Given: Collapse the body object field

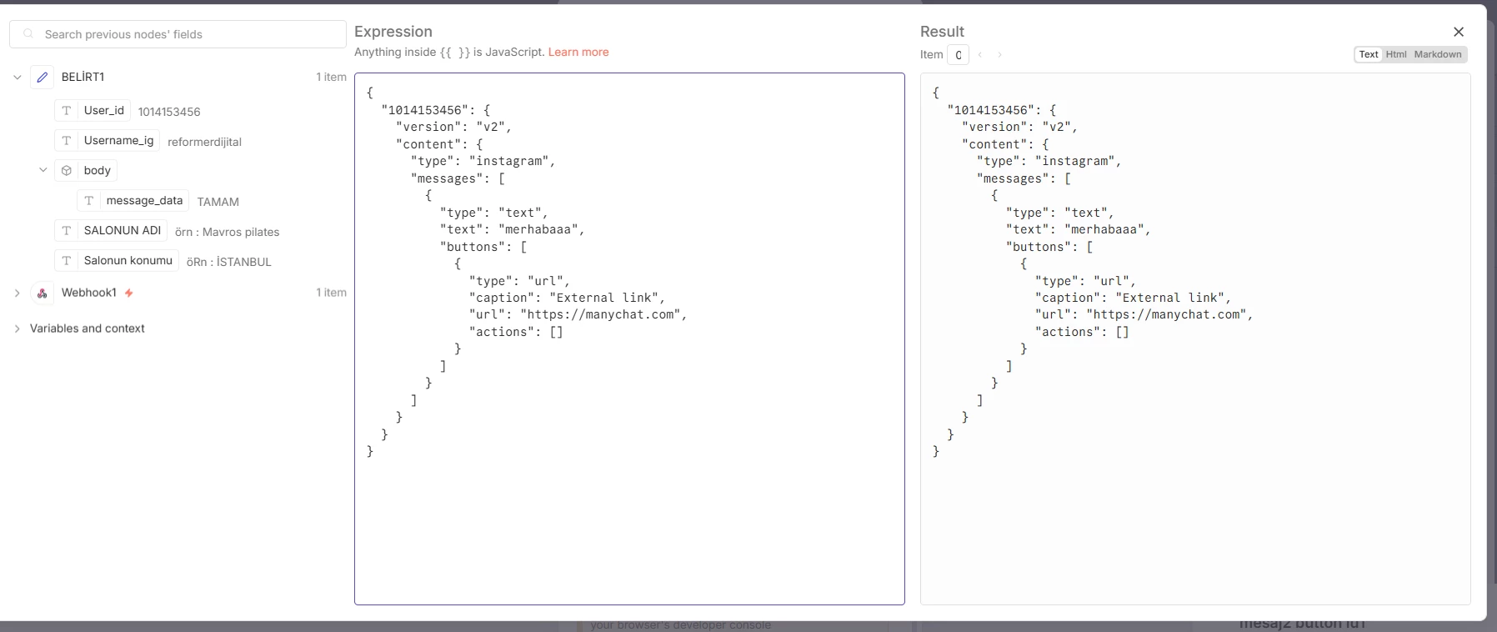Looking at the screenshot, I should coord(43,170).
